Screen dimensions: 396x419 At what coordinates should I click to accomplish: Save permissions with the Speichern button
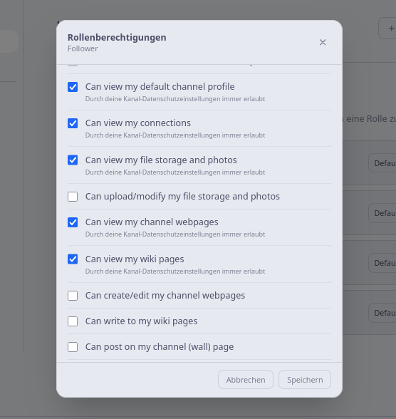tap(305, 379)
